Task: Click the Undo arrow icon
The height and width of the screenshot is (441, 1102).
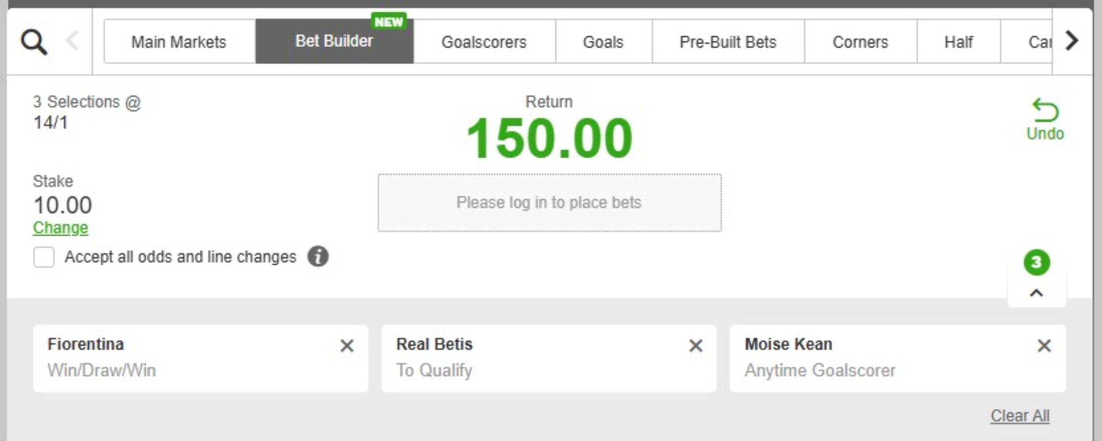Action: point(1045,111)
